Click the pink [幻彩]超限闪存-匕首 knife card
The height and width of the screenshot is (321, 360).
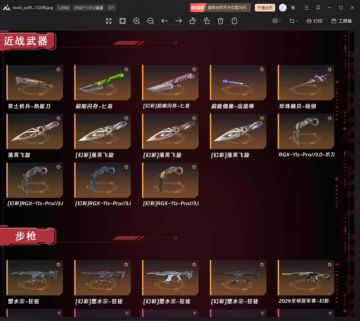(x=170, y=83)
